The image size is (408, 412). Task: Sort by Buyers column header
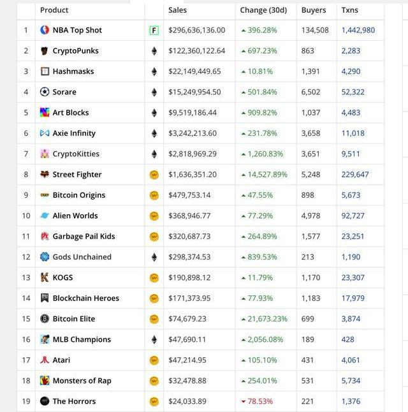[314, 10]
